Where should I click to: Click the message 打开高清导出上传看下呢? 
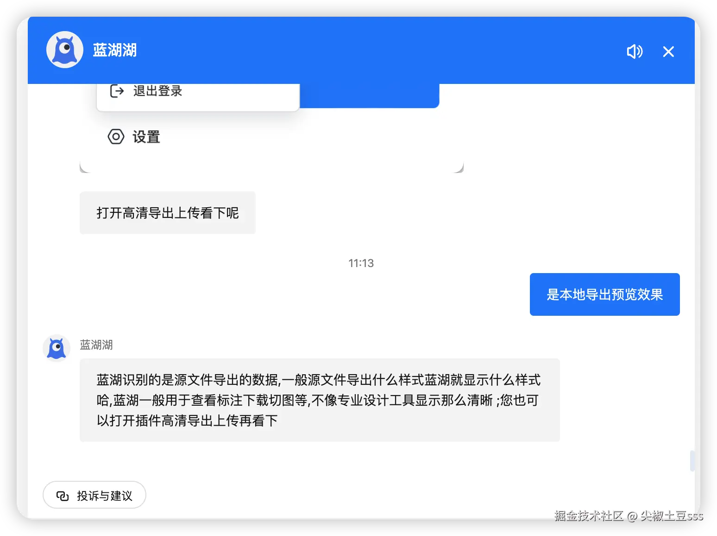(168, 213)
